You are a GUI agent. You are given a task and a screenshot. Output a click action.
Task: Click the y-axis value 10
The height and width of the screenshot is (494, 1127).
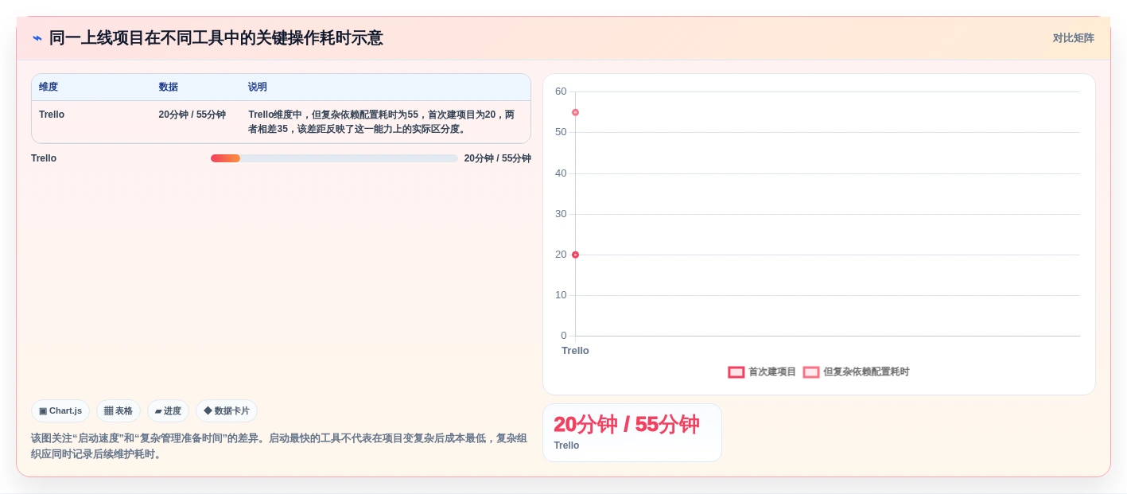tap(561, 295)
